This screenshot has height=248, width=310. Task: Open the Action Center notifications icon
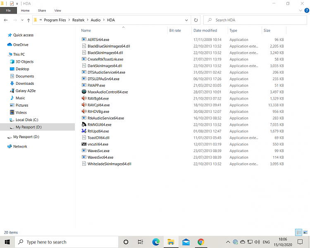[300, 242]
